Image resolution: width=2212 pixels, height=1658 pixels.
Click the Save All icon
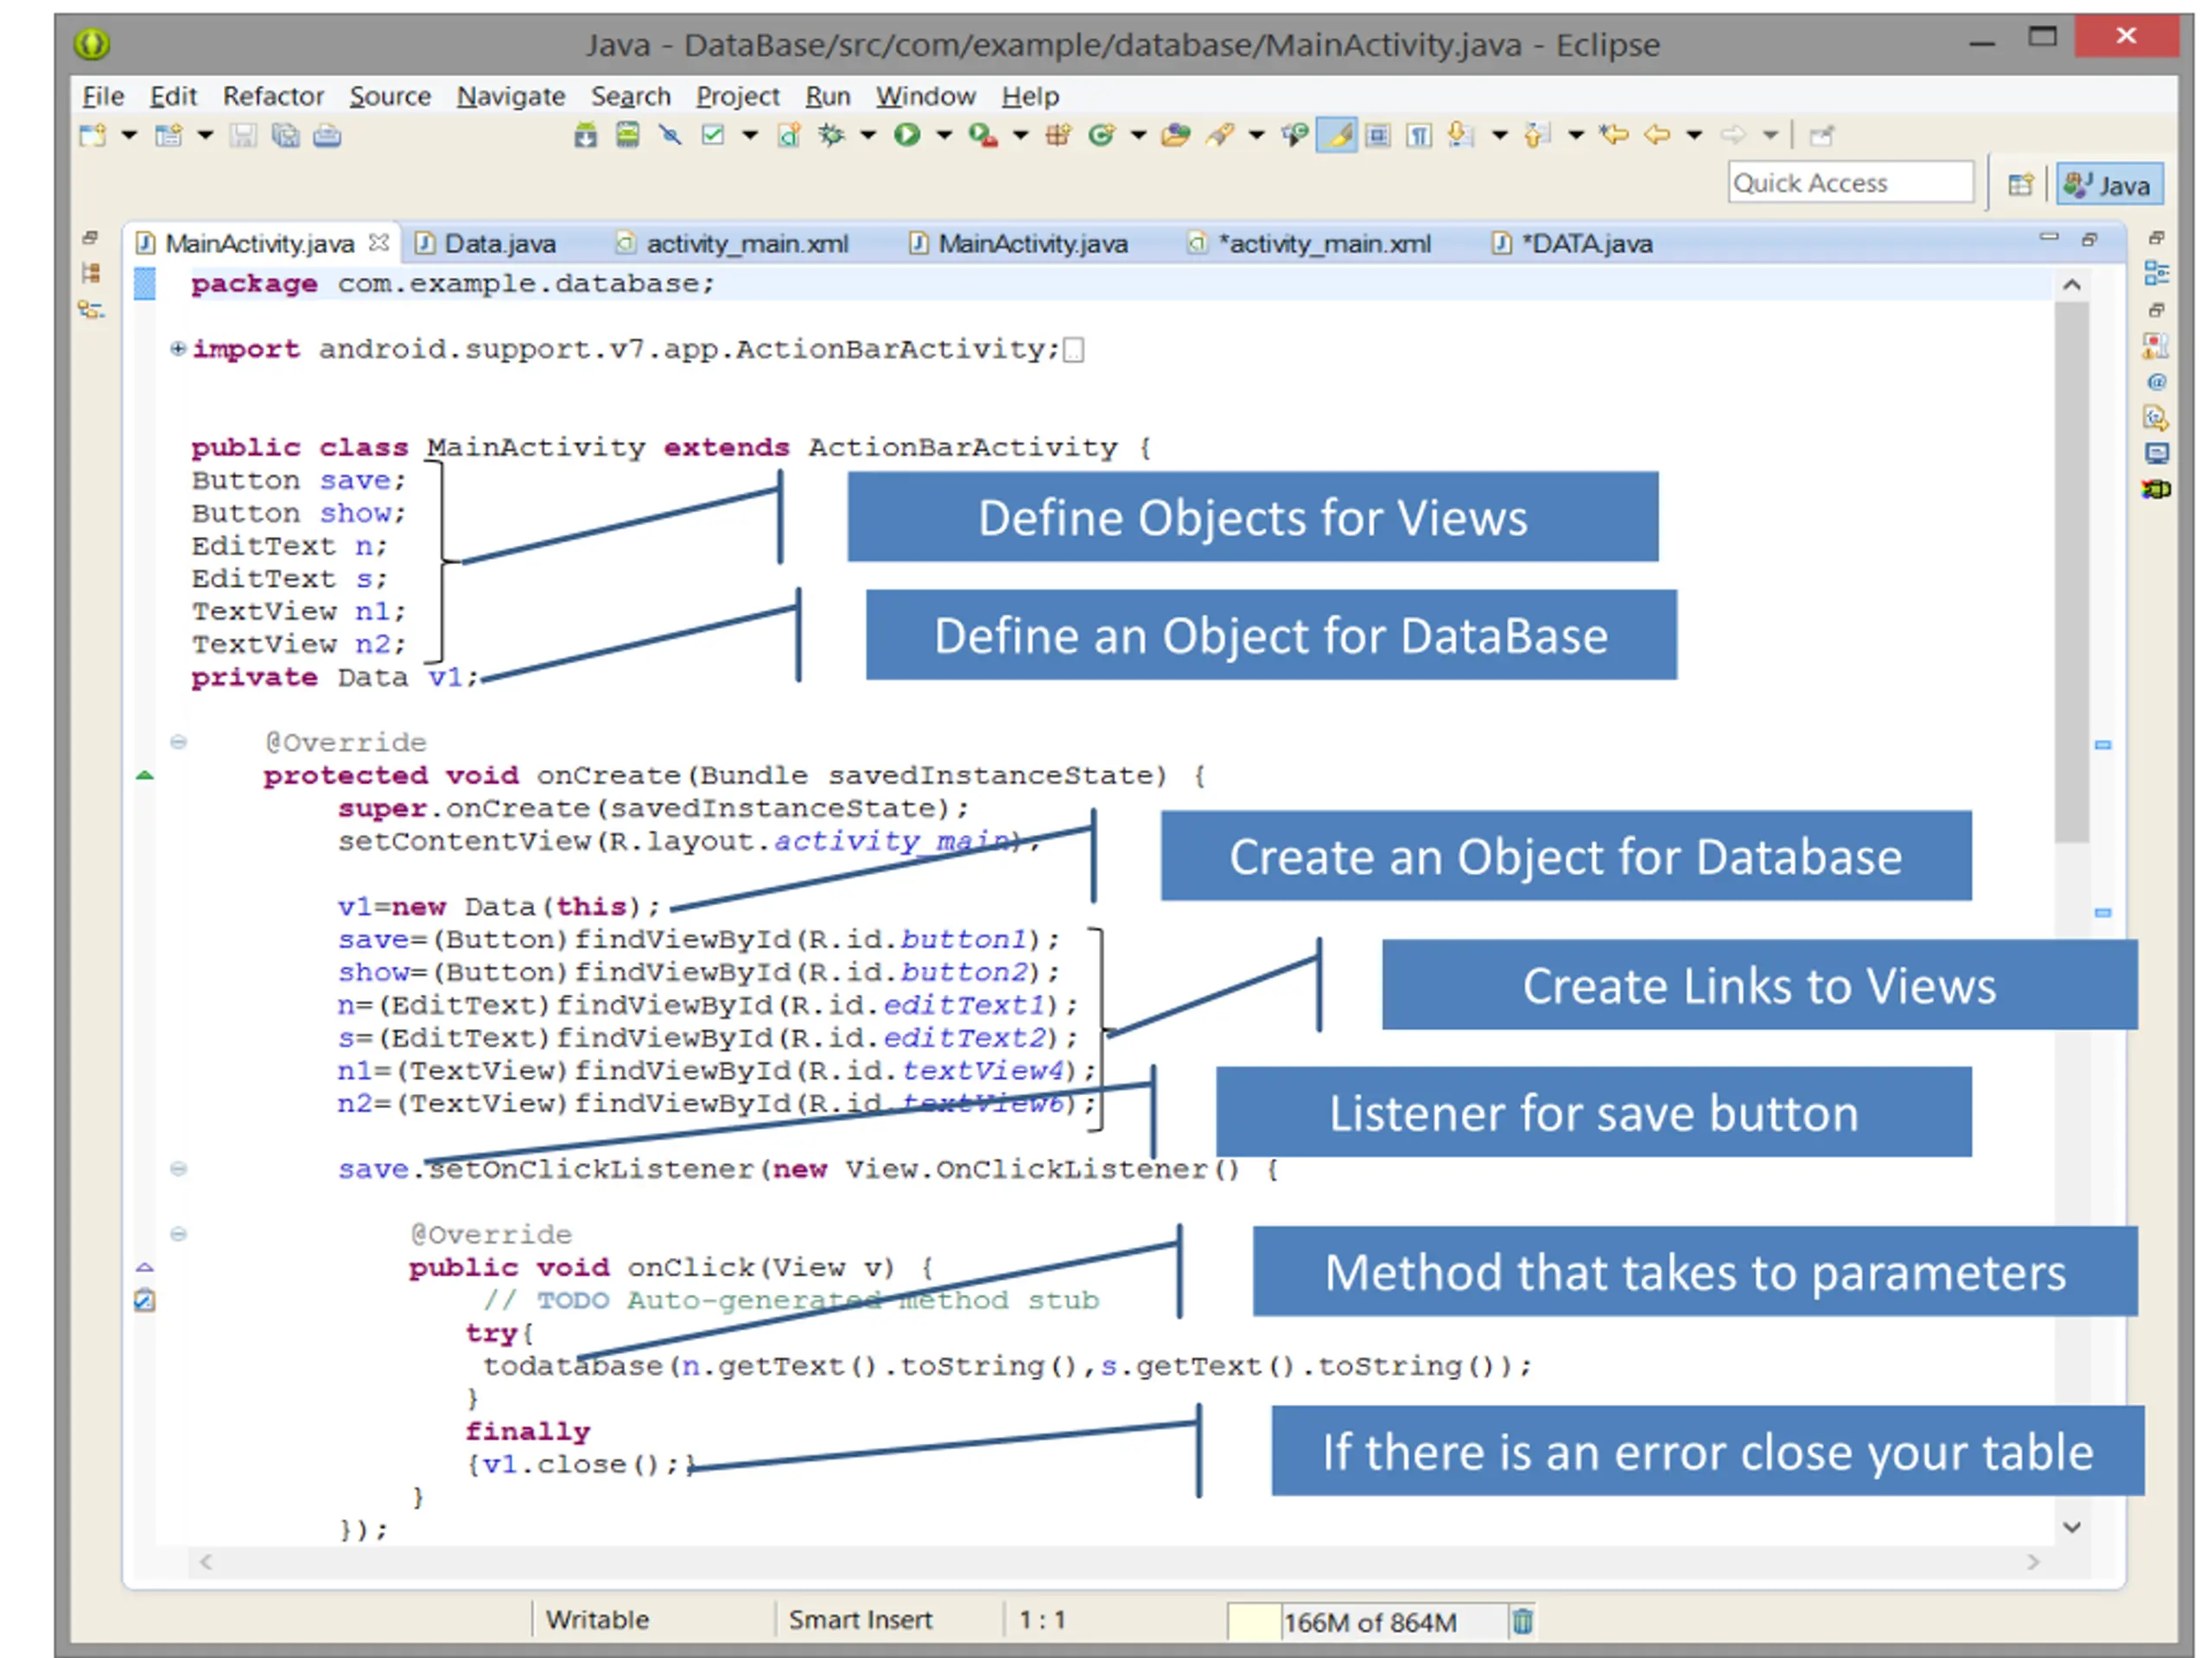pyautogui.click(x=285, y=135)
